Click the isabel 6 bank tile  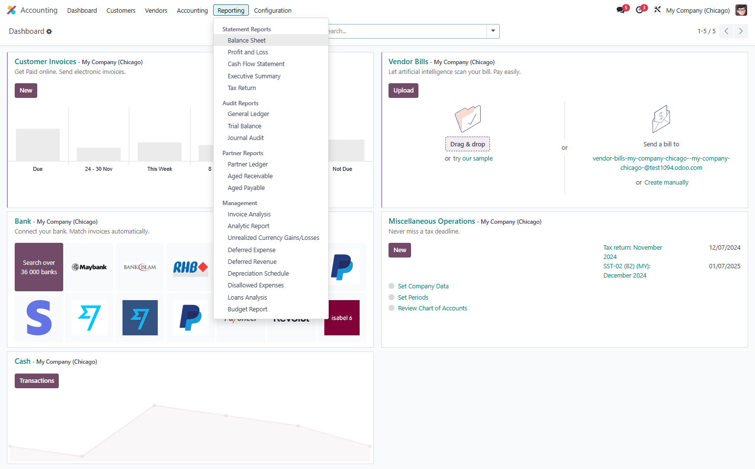[x=342, y=318]
